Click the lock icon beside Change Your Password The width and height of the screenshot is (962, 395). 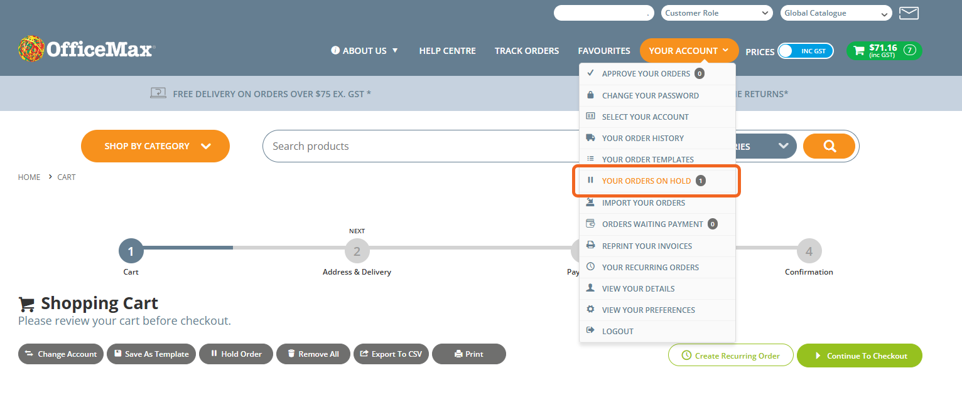pyautogui.click(x=590, y=95)
